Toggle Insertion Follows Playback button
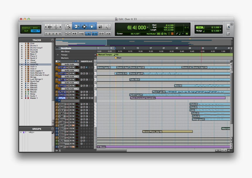Screen dimensions: 252x178 pos(108,34)
